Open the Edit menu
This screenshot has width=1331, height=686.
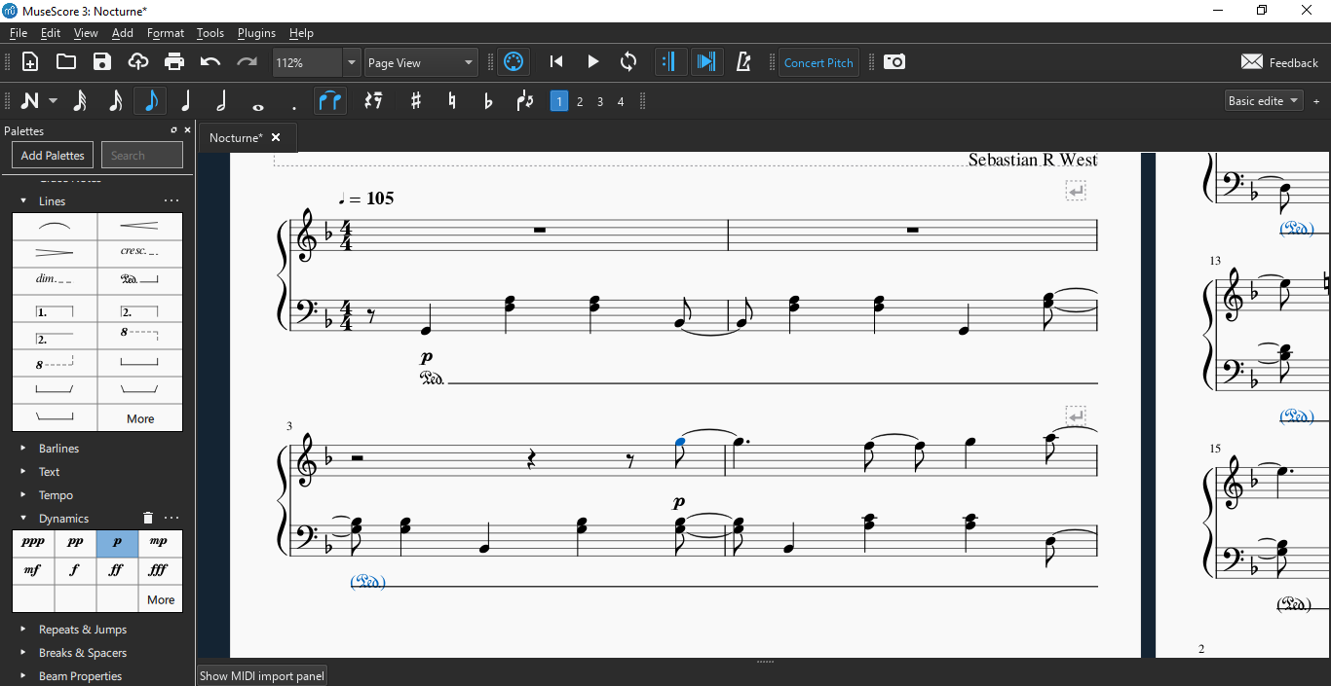coord(51,33)
